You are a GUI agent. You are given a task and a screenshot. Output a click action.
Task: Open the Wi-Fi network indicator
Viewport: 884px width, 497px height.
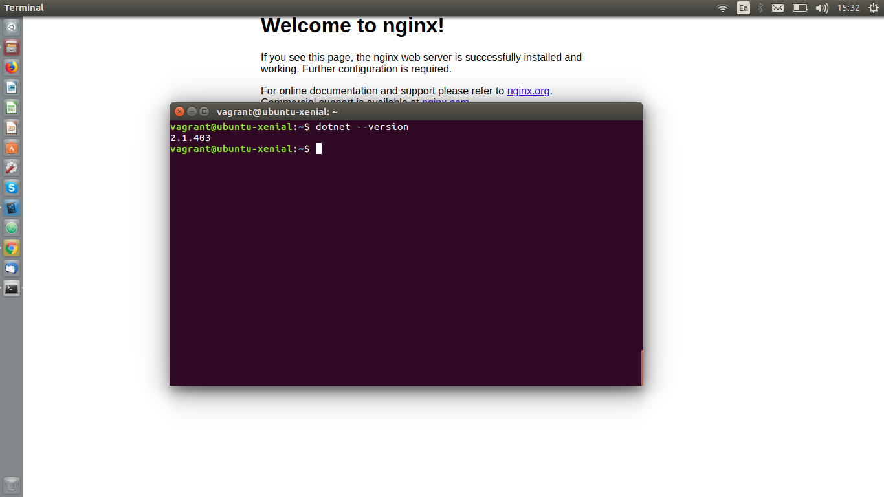(722, 8)
